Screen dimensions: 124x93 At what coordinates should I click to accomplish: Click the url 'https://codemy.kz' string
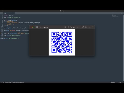[x=14, y=18]
